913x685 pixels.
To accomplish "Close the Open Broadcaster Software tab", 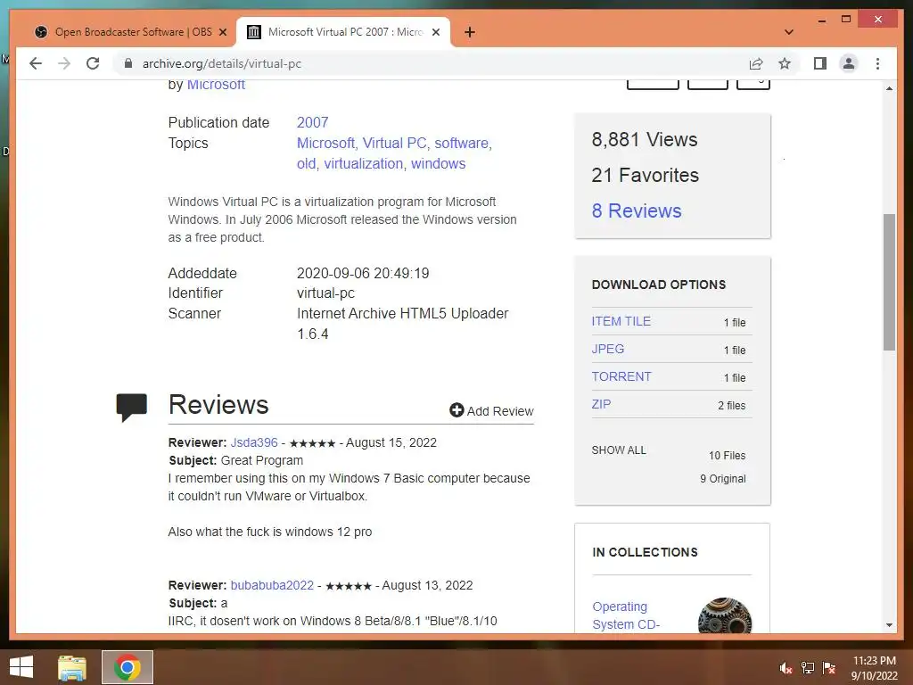I will (x=222, y=32).
